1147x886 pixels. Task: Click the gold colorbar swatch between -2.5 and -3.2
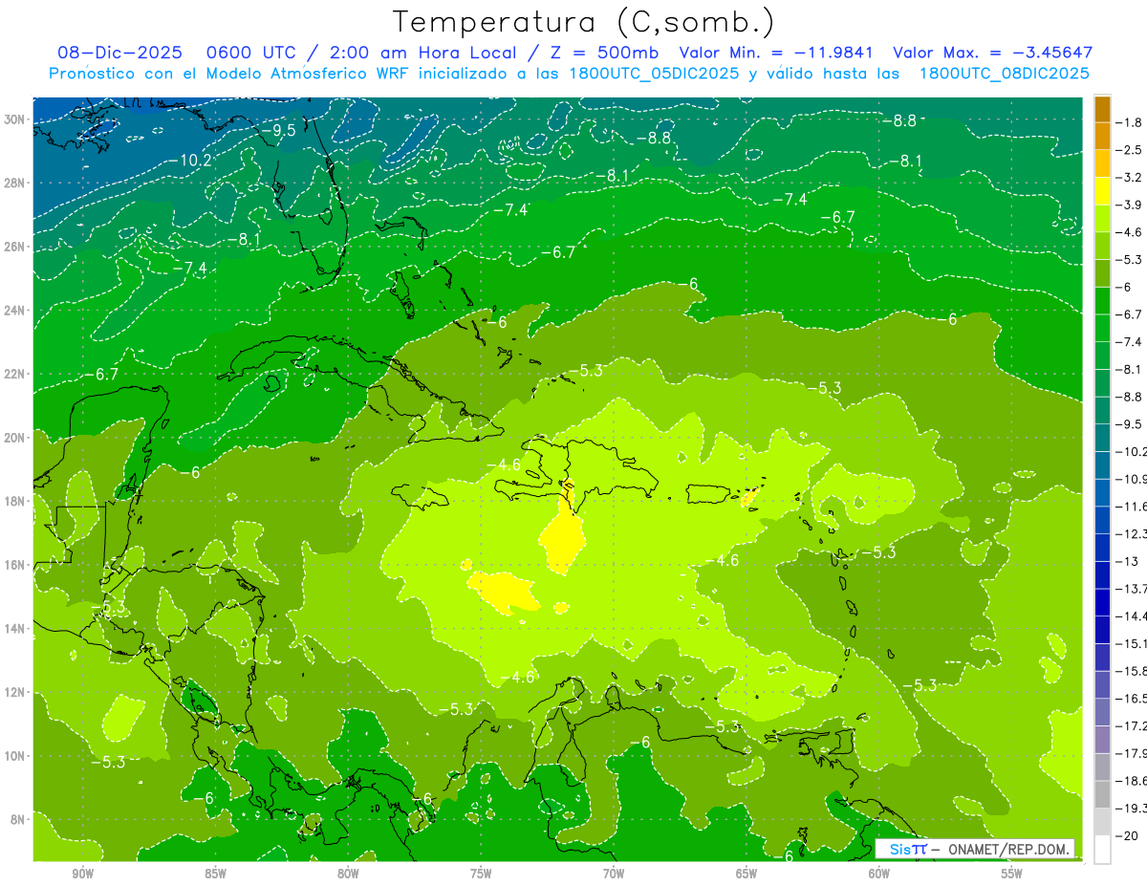[x=1102, y=163]
